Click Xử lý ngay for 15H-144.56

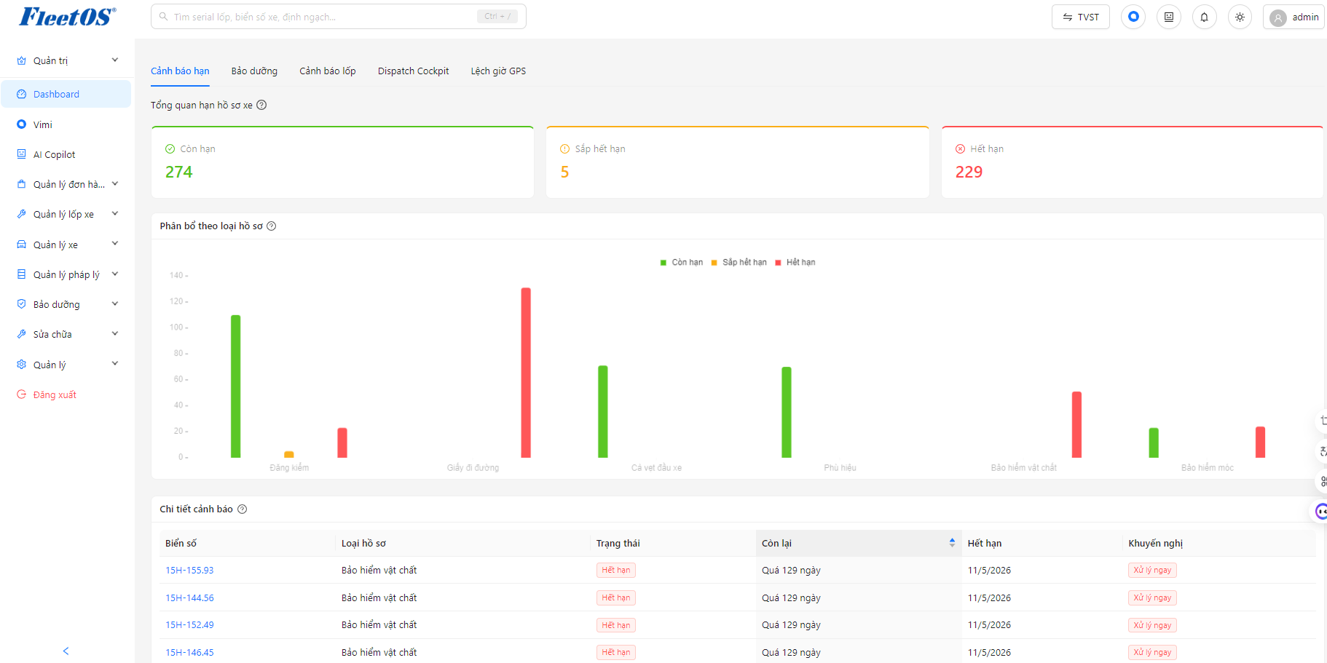pyautogui.click(x=1152, y=598)
